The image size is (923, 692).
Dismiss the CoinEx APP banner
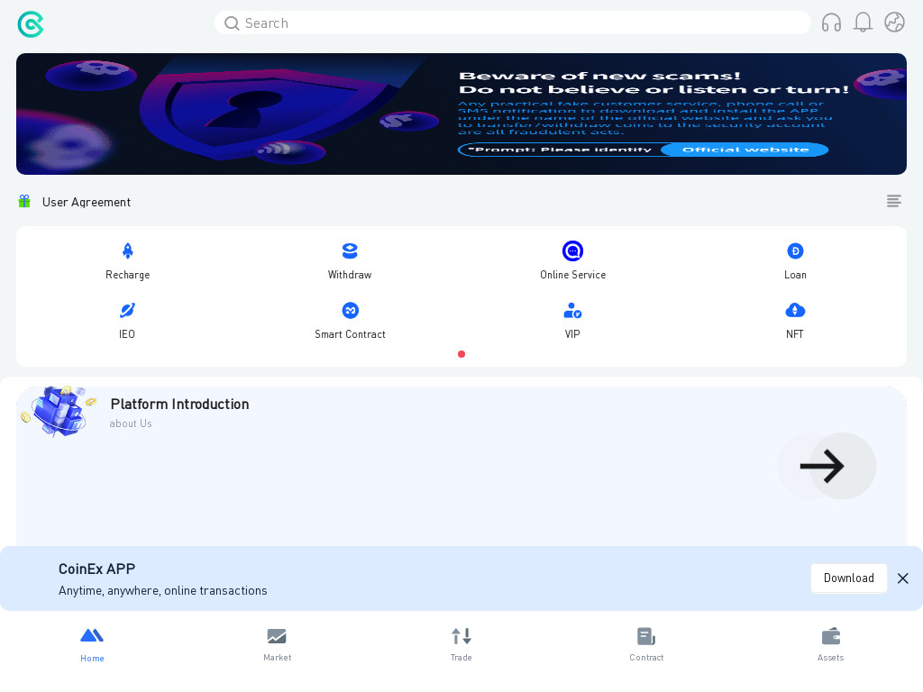(x=902, y=578)
